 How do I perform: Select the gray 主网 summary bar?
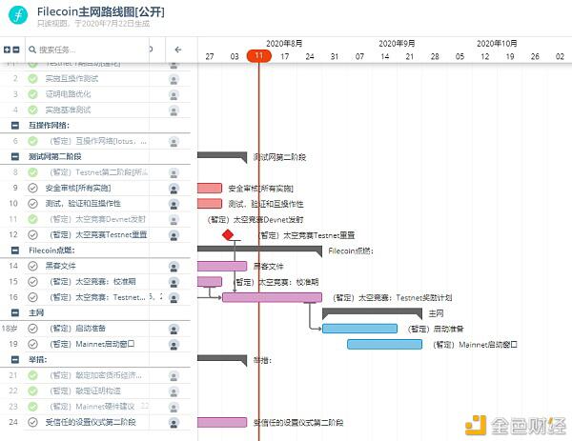pyautogui.click(x=372, y=312)
